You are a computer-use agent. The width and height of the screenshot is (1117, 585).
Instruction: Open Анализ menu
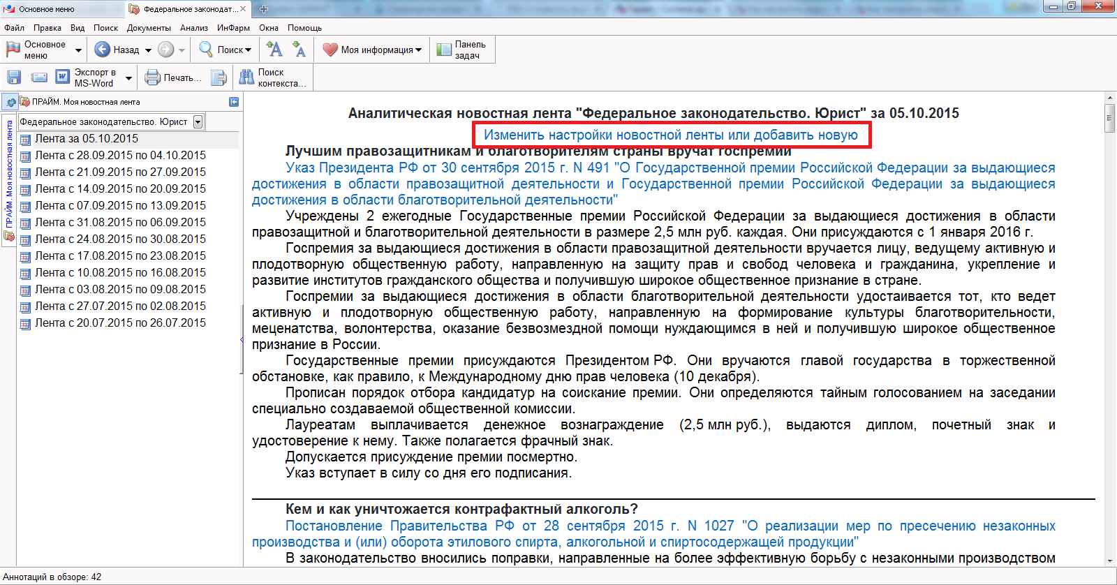(x=194, y=28)
